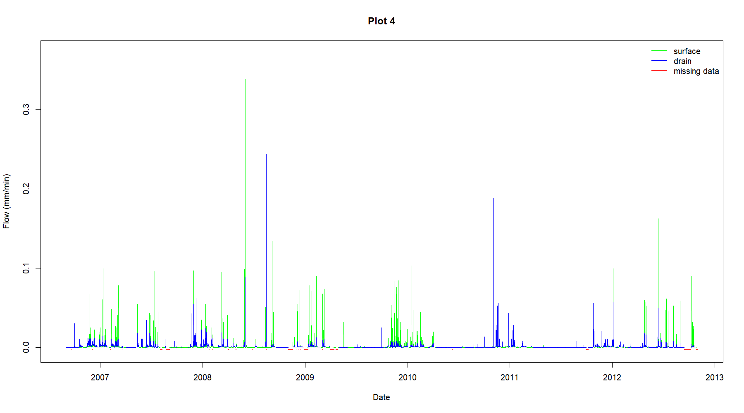Select the 'surface' legend label

pyautogui.click(x=687, y=51)
